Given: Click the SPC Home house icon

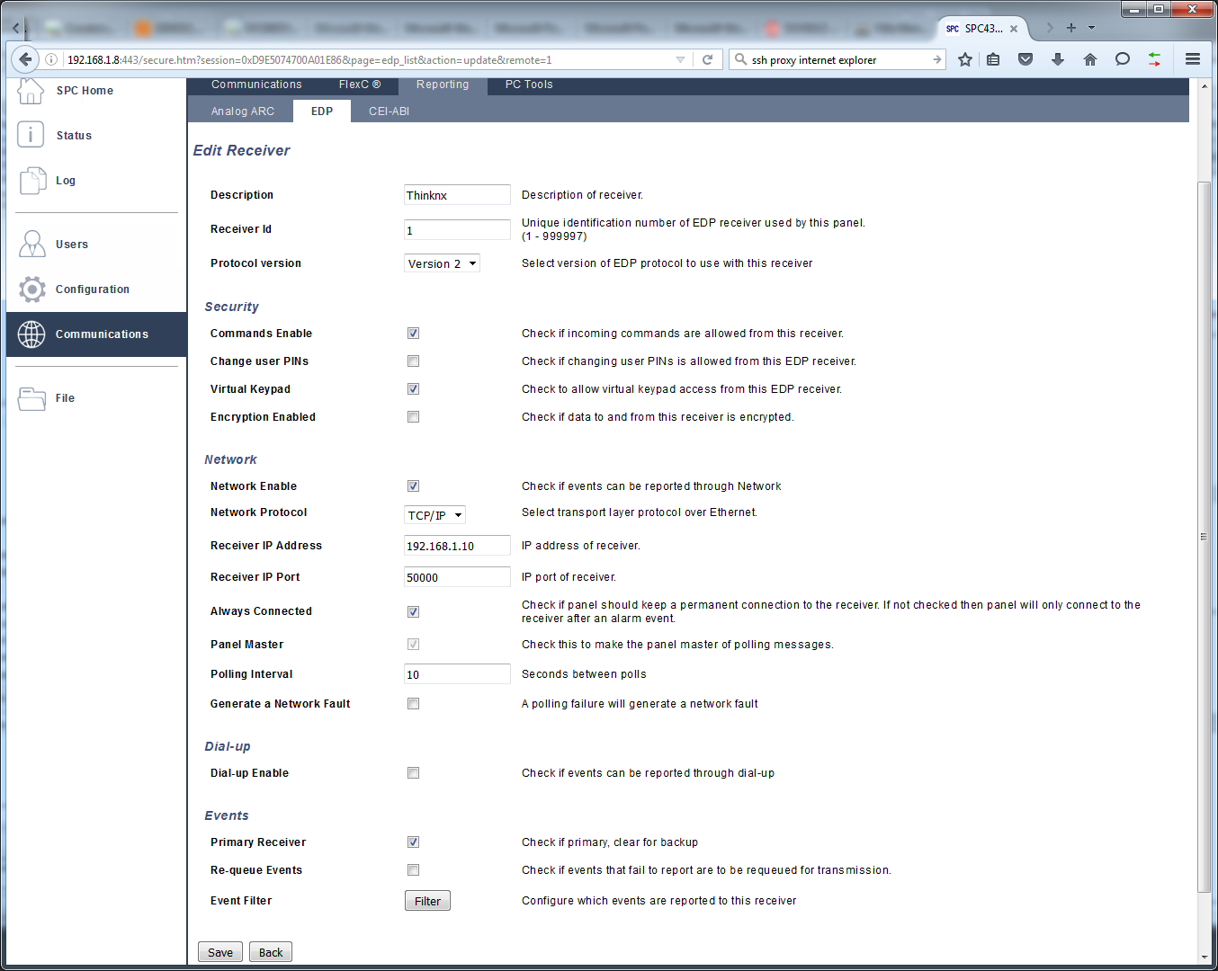Looking at the screenshot, I should (31, 91).
